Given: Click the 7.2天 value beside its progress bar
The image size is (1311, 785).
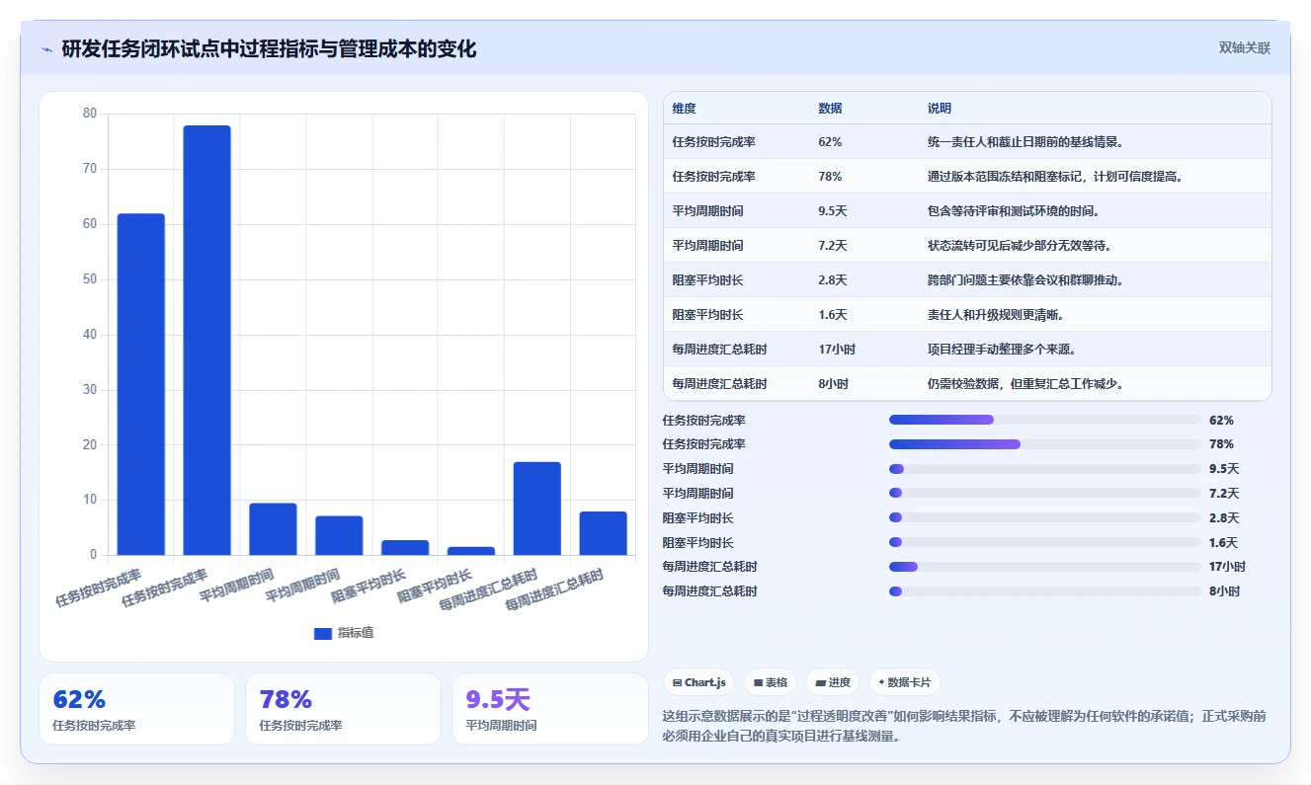Looking at the screenshot, I should (1223, 494).
